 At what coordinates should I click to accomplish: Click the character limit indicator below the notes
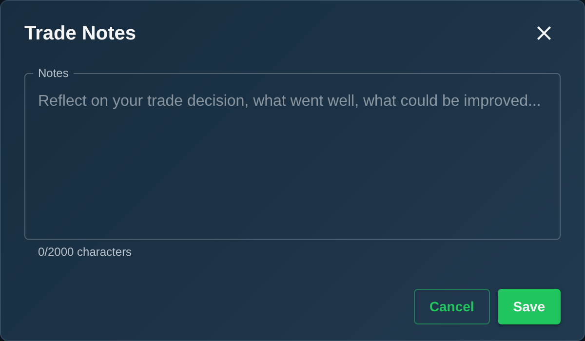85,252
